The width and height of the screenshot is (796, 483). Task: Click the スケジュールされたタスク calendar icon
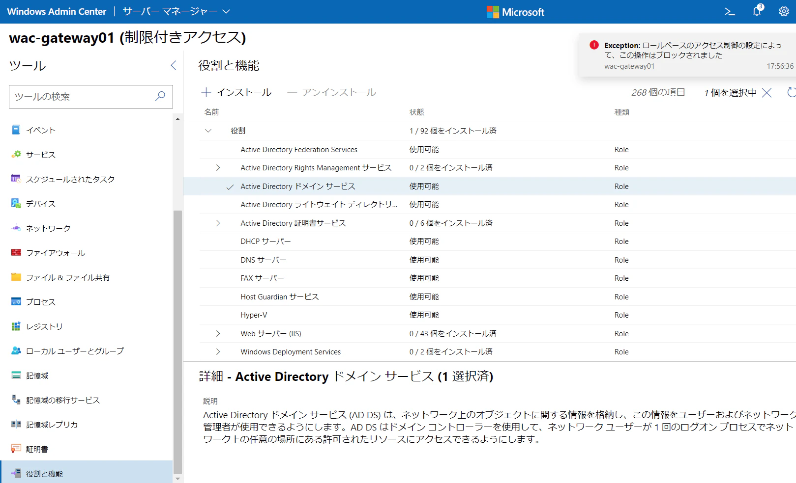click(x=16, y=179)
